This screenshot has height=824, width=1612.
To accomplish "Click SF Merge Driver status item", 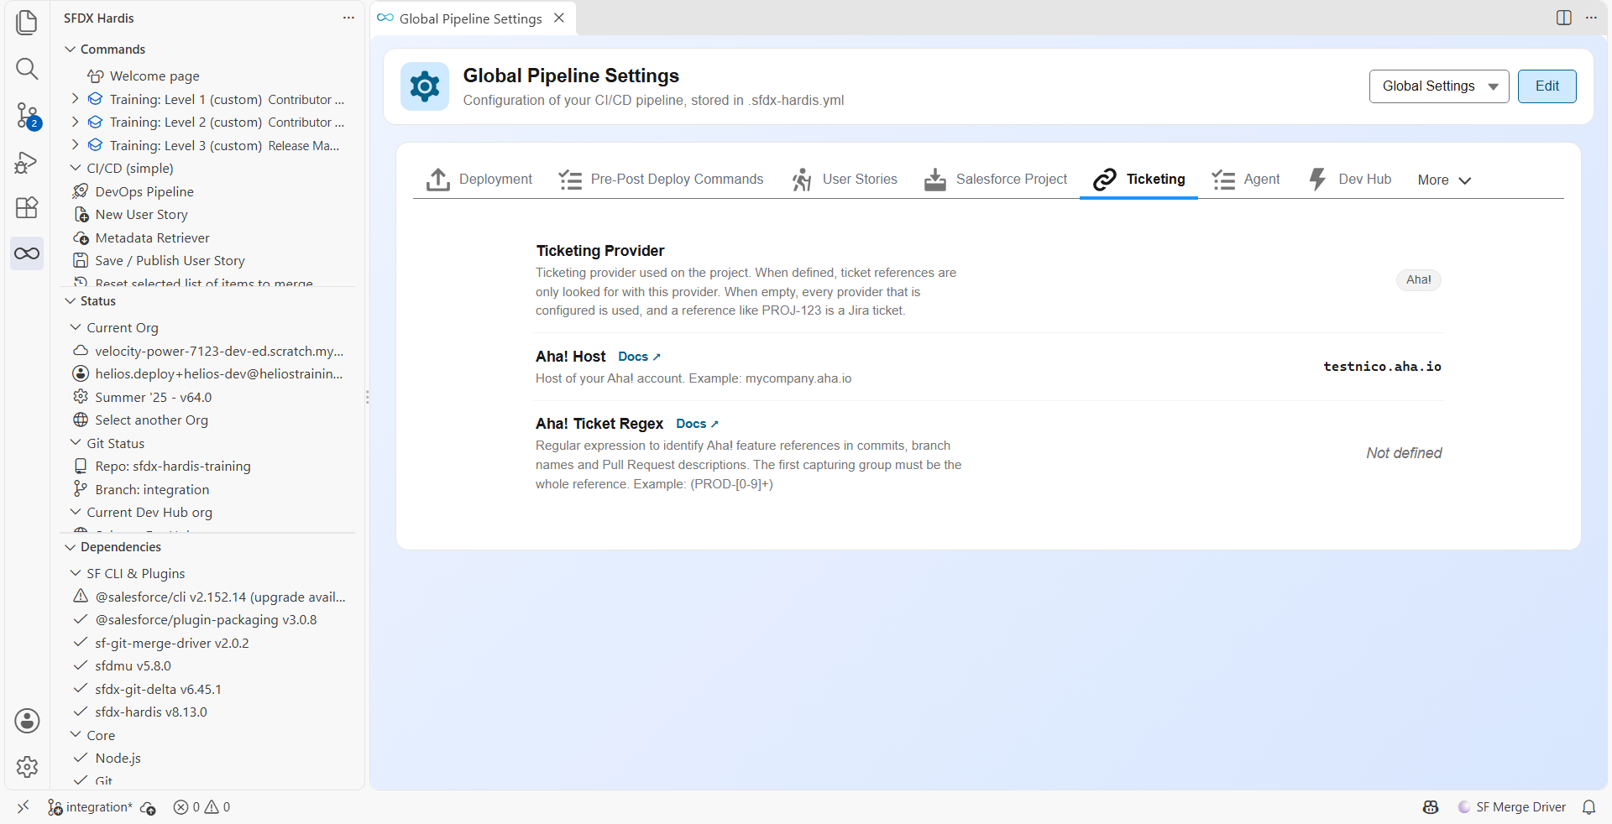I will point(1511,807).
